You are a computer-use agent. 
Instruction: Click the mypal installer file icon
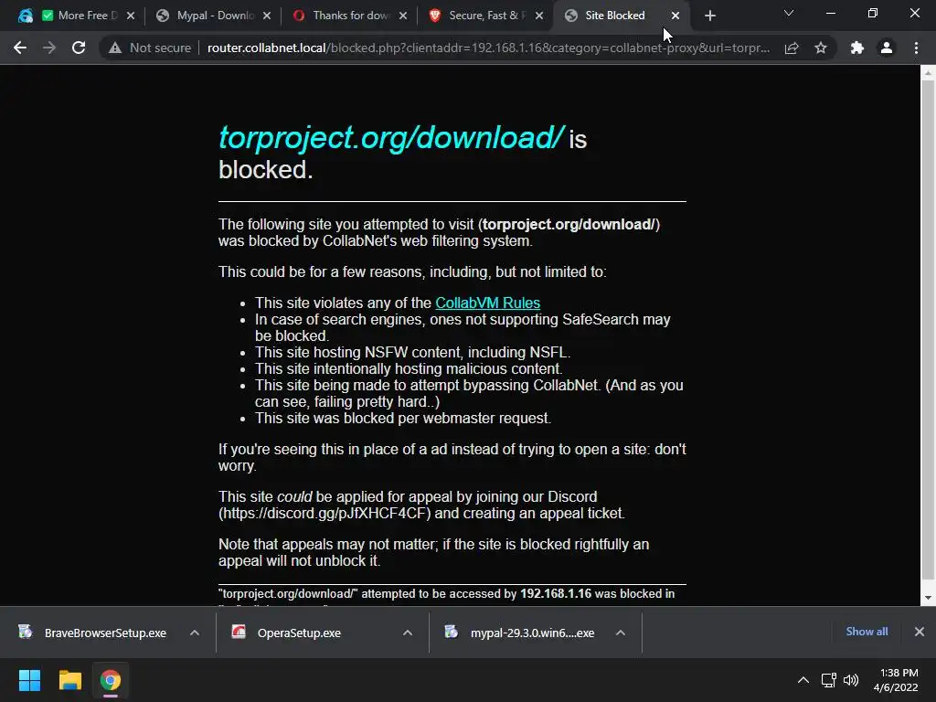[452, 632]
